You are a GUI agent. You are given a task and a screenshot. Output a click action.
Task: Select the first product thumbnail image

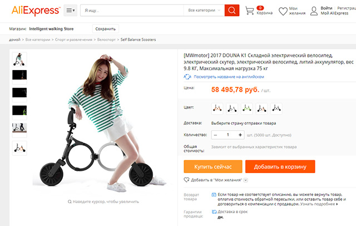(x=19, y=58)
